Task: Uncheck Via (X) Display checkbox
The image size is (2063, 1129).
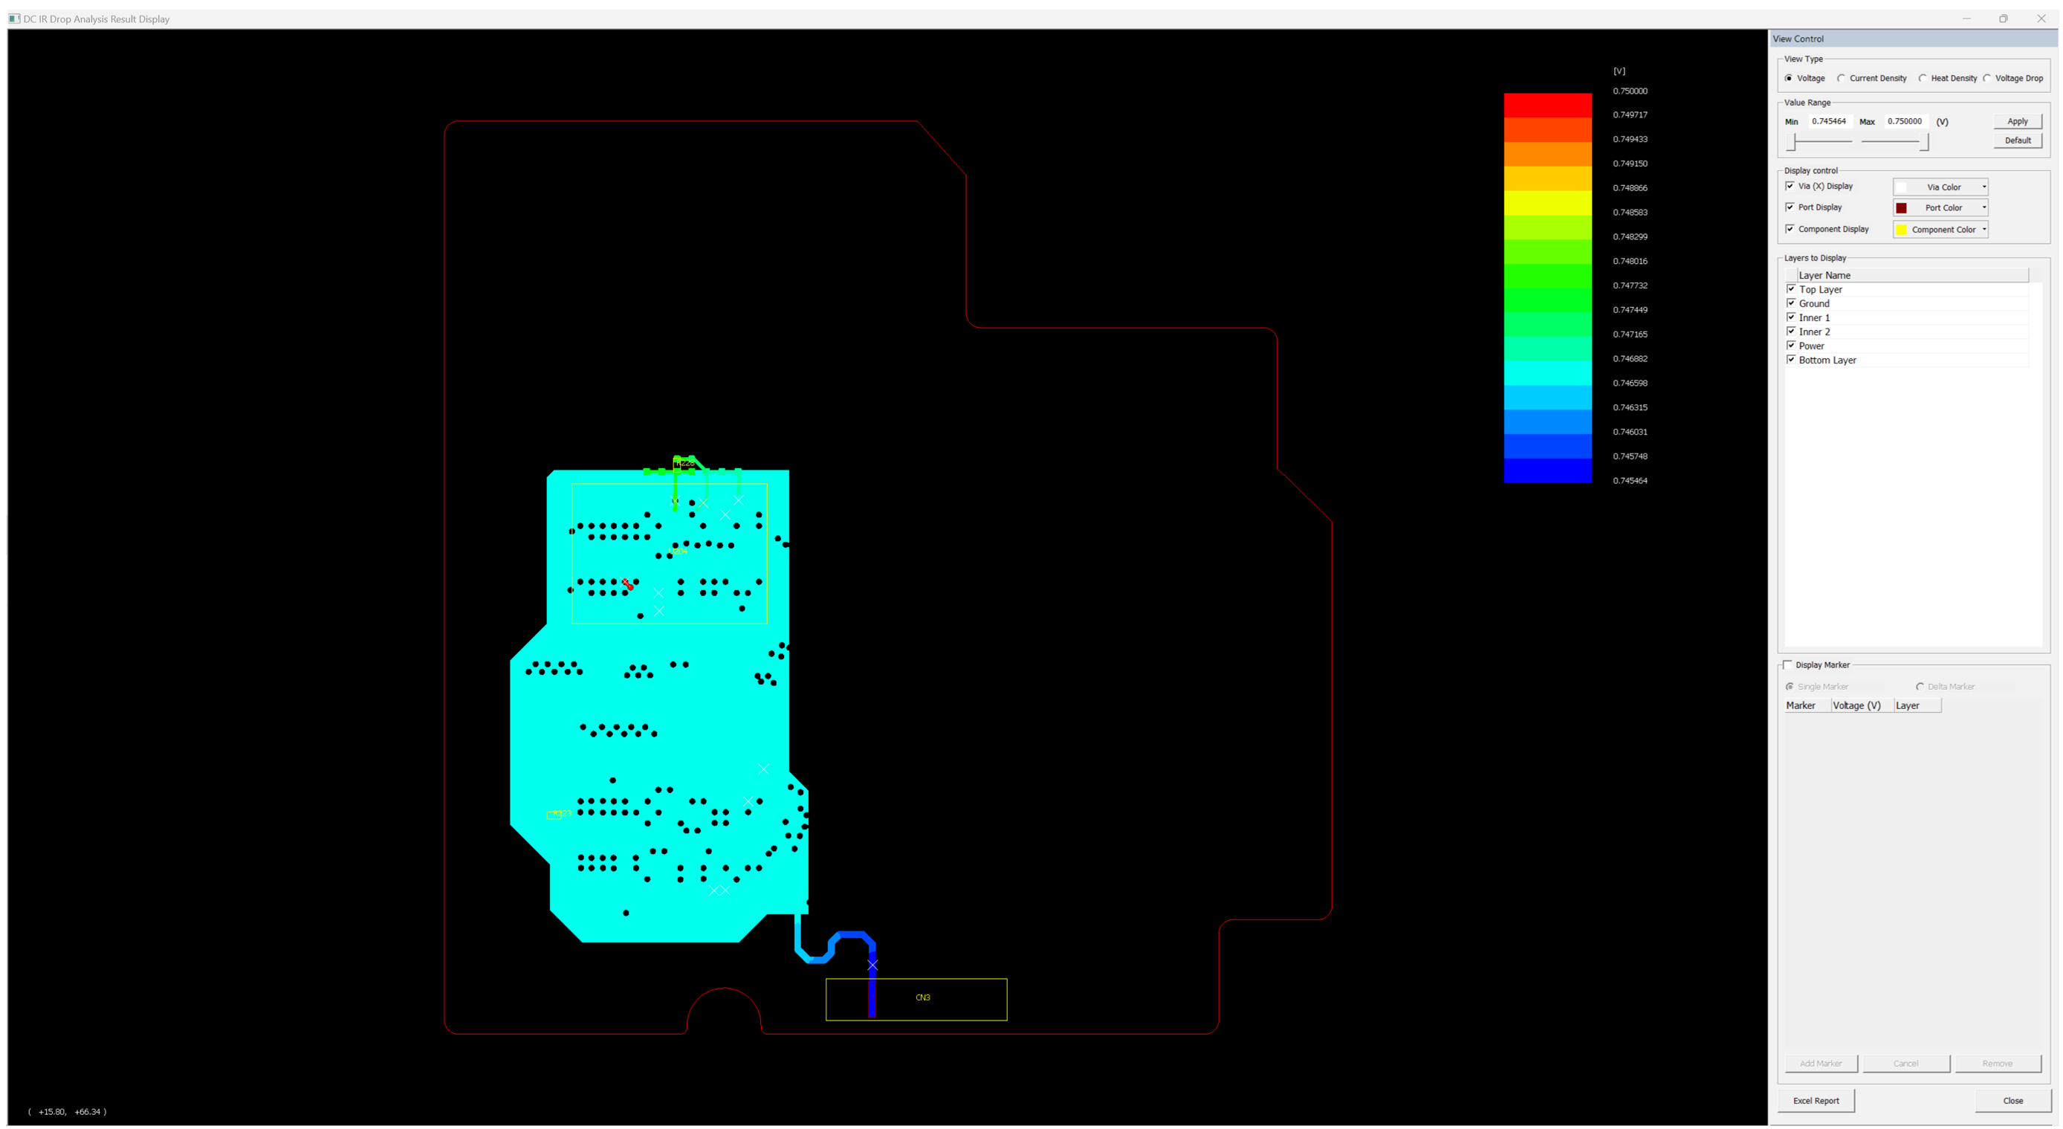Action: (x=1790, y=186)
